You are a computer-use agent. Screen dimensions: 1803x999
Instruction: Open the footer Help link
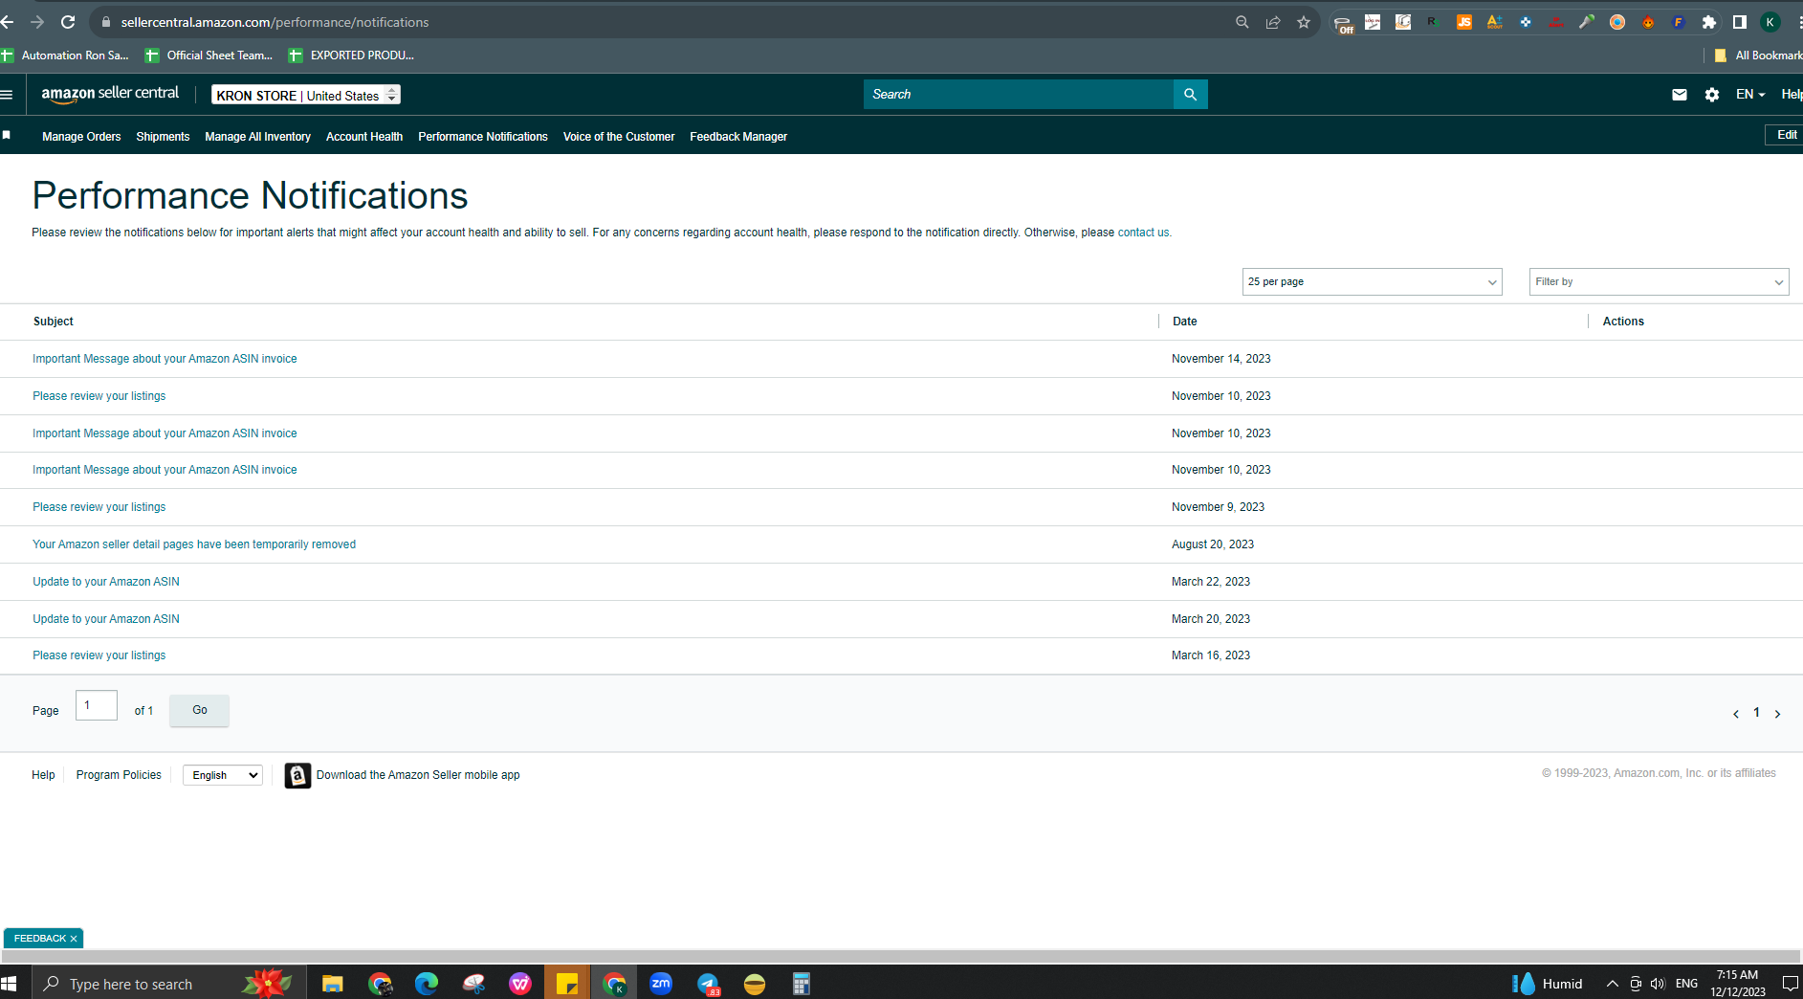(43, 775)
